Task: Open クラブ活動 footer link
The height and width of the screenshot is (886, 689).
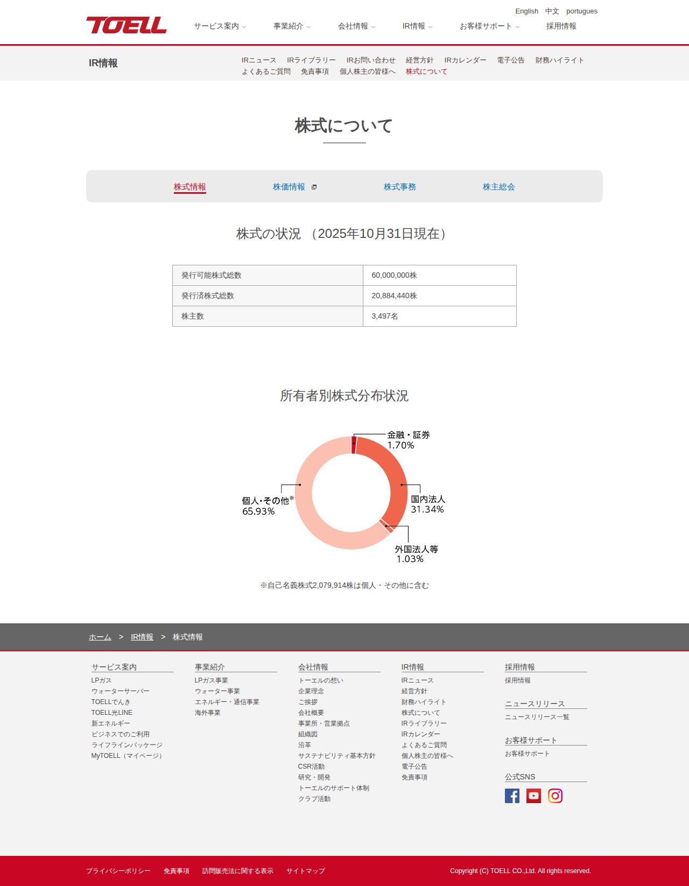Action: click(314, 799)
